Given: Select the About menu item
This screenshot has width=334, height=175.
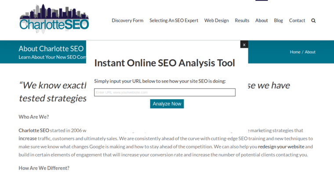Looking at the screenshot, I should tap(261, 21).
